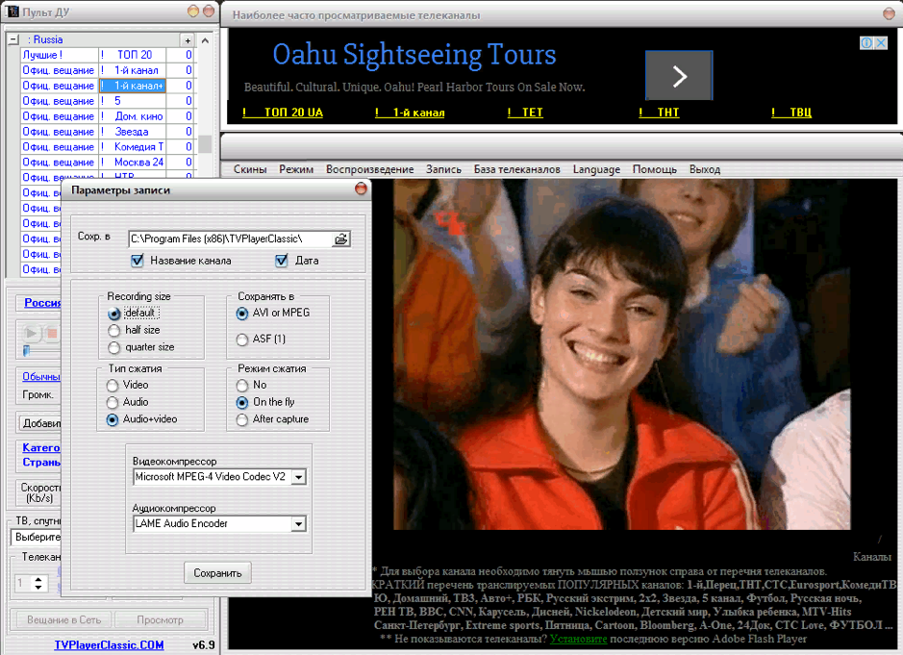
Task: Click the AdChoices info icon in ad
Action: click(866, 42)
